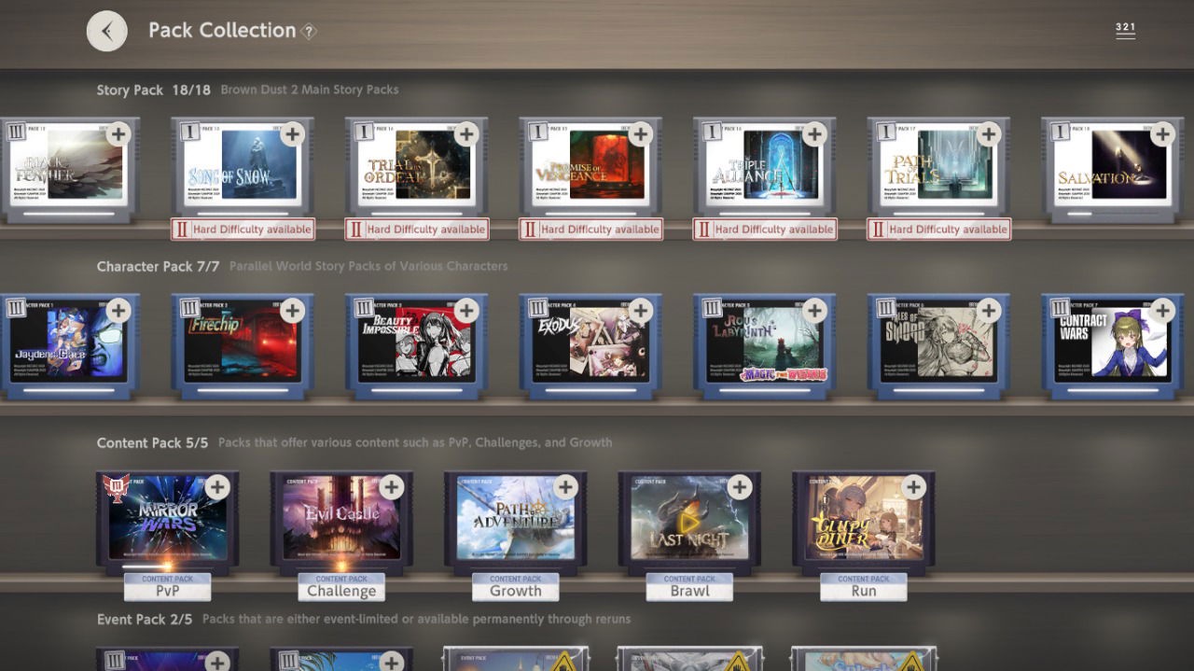Screen dimensions: 1194x671
Task: Tap the plus icon on Mirror Wars
Action: click(217, 486)
